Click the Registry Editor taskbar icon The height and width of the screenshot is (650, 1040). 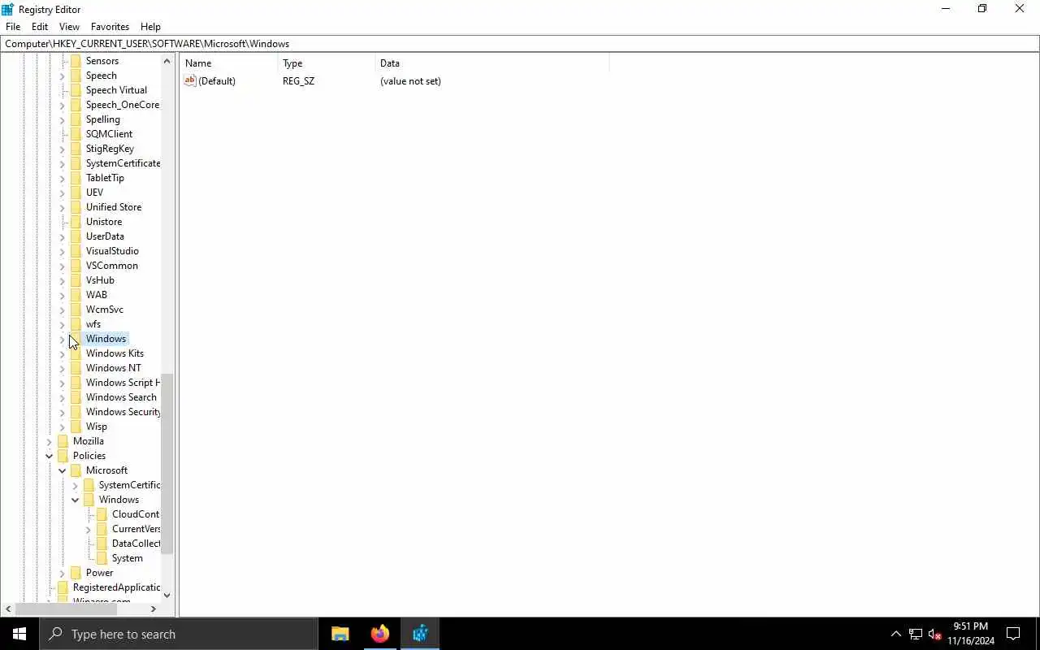point(420,634)
